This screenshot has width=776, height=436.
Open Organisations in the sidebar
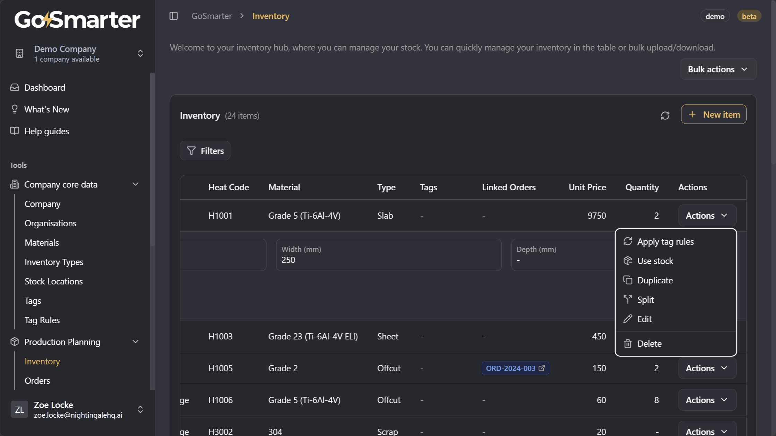pyautogui.click(x=50, y=223)
